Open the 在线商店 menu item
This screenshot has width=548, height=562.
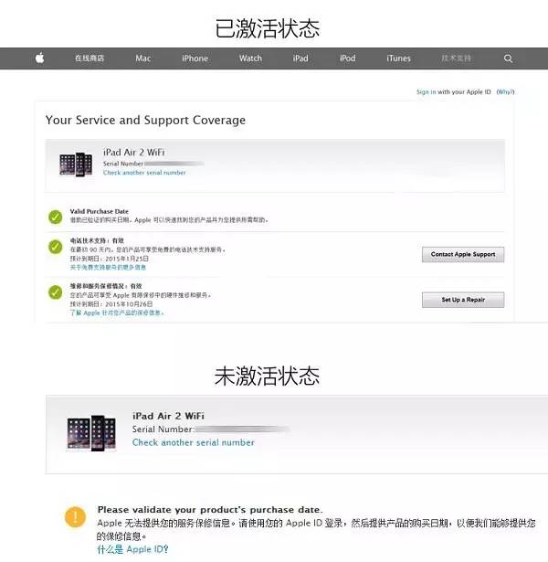tap(90, 58)
